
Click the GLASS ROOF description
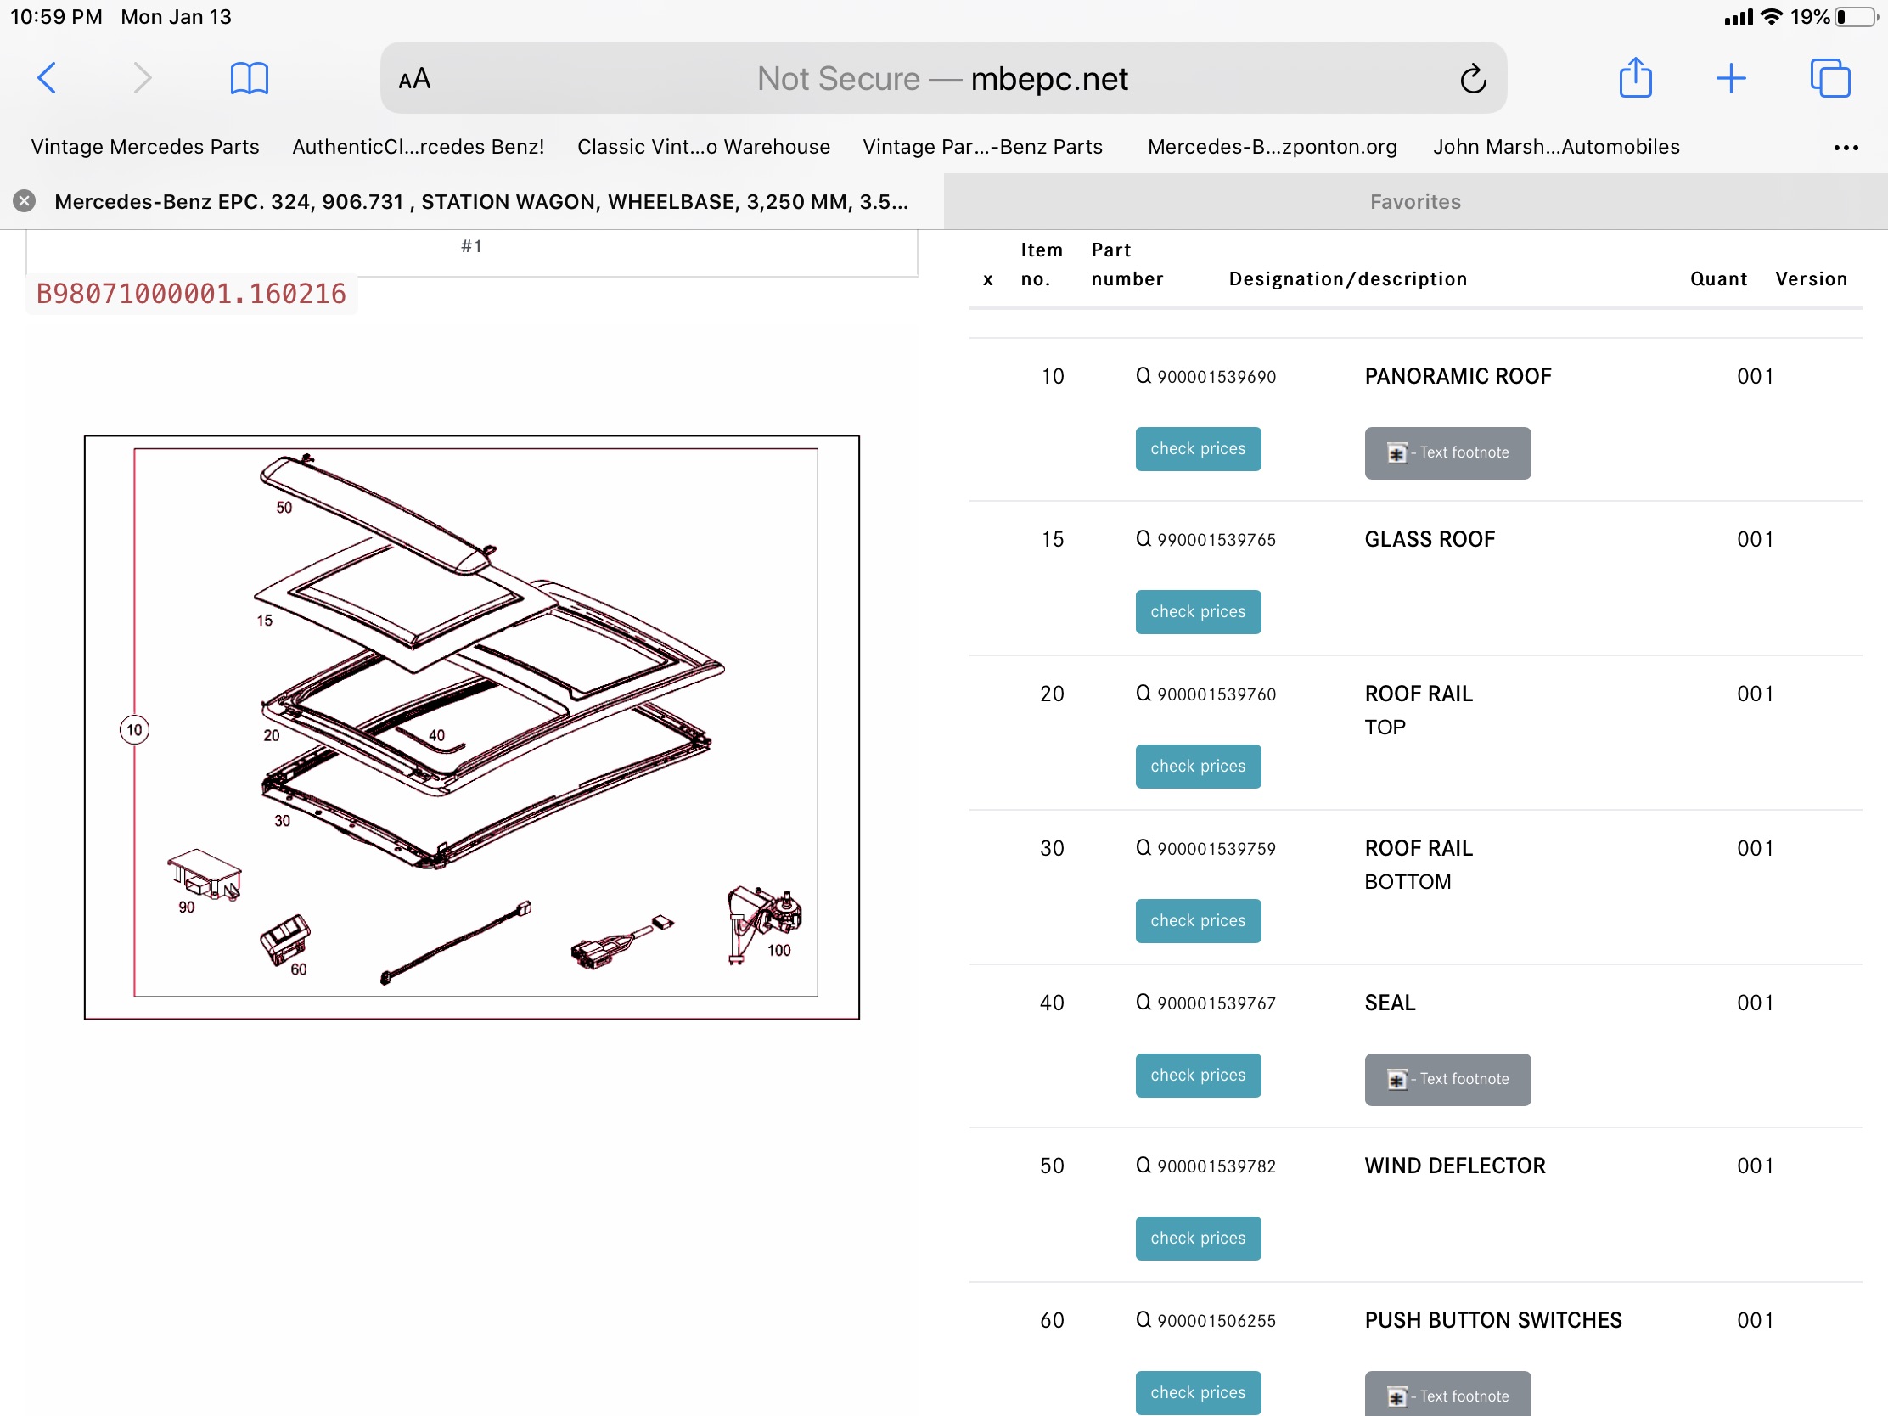(x=1430, y=539)
